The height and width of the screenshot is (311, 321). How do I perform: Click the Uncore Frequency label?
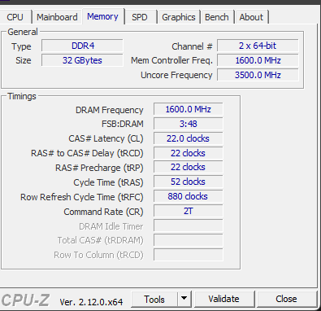pos(176,75)
